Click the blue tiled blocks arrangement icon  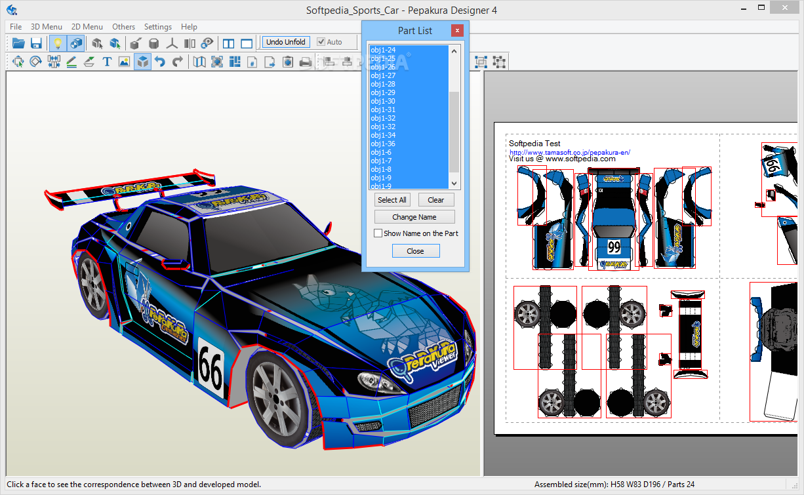(x=235, y=62)
